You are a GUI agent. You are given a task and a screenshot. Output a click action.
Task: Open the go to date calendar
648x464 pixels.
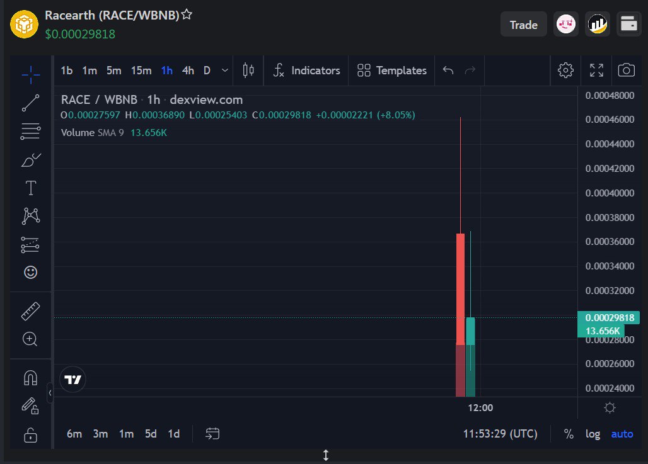click(x=212, y=433)
